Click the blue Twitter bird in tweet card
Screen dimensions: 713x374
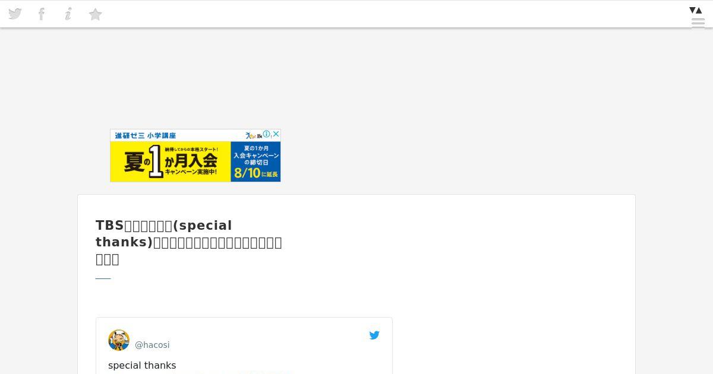(x=374, y=335)
